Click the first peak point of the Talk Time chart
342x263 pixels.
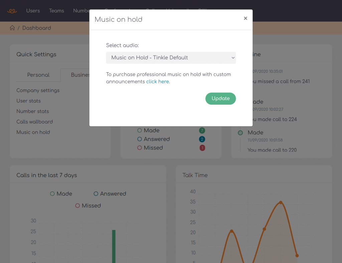click(x=232, y=231)
